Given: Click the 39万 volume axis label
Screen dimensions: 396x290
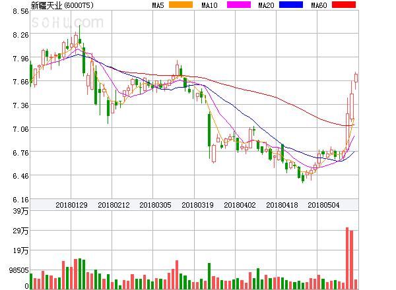Looking at the screenshot, I should click(20, 211).
